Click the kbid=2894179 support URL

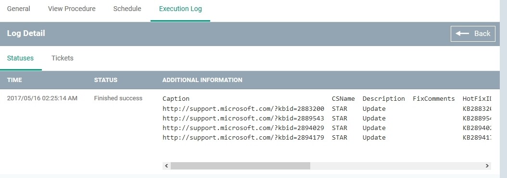[x=243, y=138]
